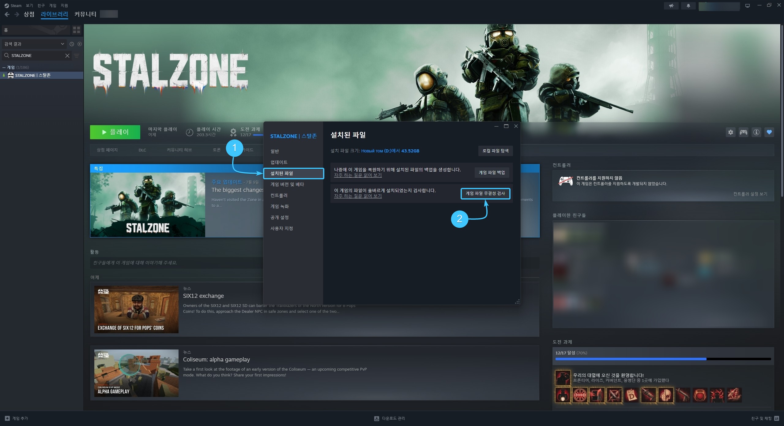The image size is (784, 426).
Task: Collapse the 게임 category in sidebar
Action: (4, 67)
